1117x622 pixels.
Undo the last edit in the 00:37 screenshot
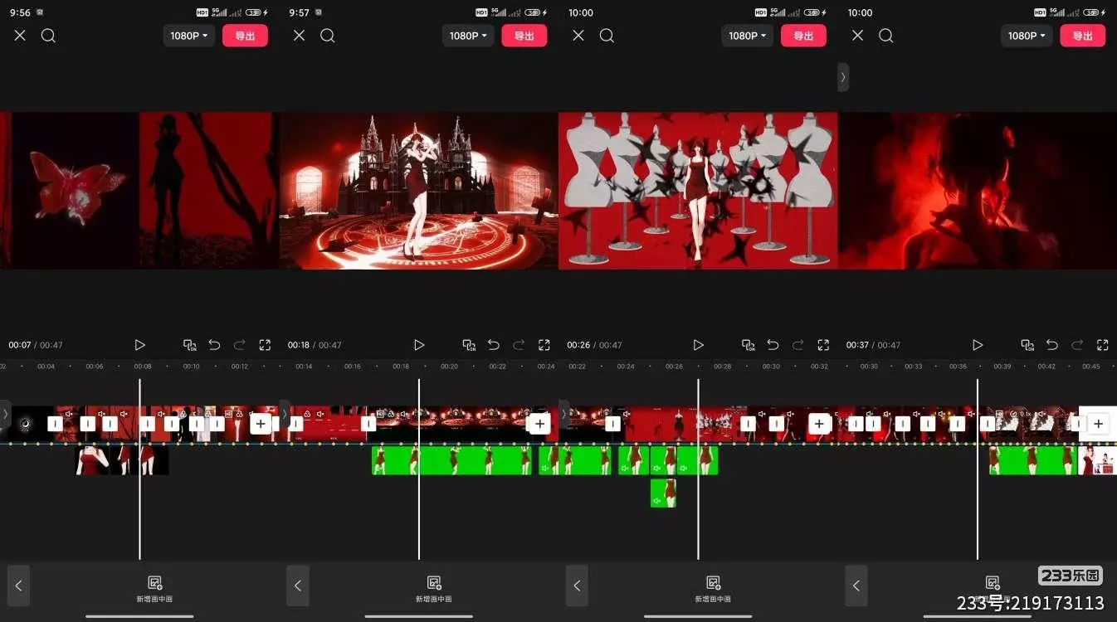(1052, 345)
